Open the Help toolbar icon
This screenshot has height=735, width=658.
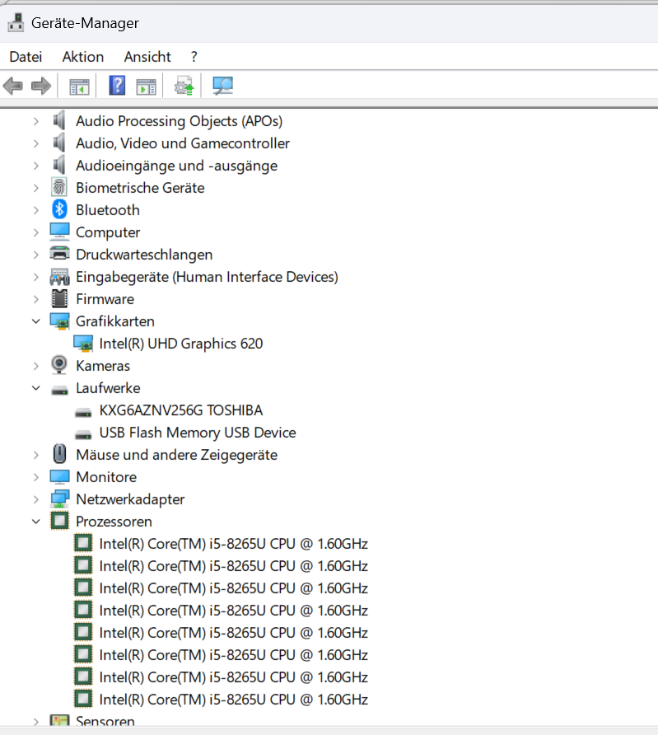click(117, 86)
